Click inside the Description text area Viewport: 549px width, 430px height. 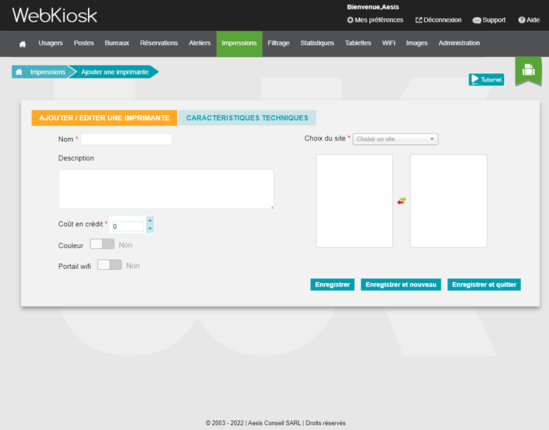pyautogui.click(x=166, y=189)
